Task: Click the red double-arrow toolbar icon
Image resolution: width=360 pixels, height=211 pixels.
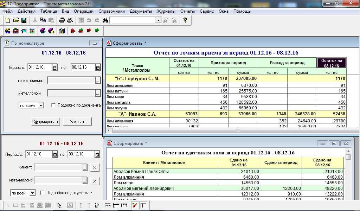Action: [73, 31]
